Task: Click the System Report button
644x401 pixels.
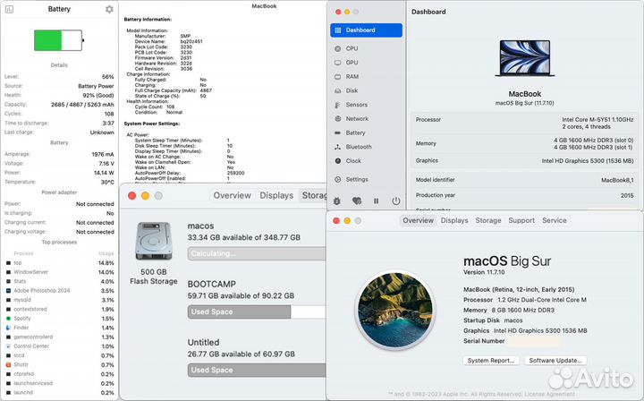Action: tap(491, 361)
